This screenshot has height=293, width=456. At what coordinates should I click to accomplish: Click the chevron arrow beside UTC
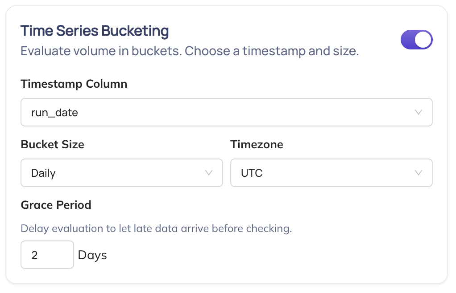[x=418, y=173]
